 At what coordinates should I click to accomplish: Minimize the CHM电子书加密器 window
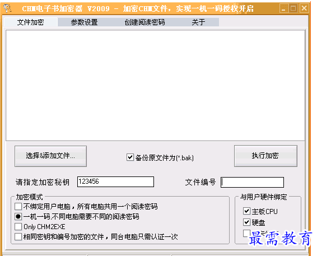284,8
